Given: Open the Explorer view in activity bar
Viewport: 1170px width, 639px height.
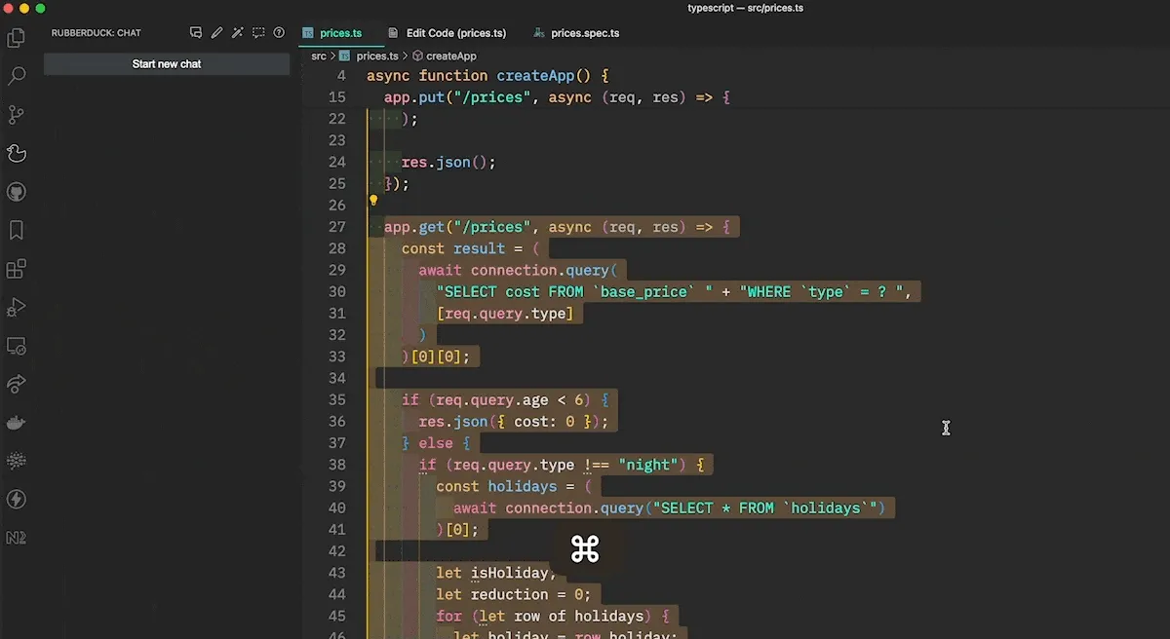Looking at the screenshot, I should 16,38.
